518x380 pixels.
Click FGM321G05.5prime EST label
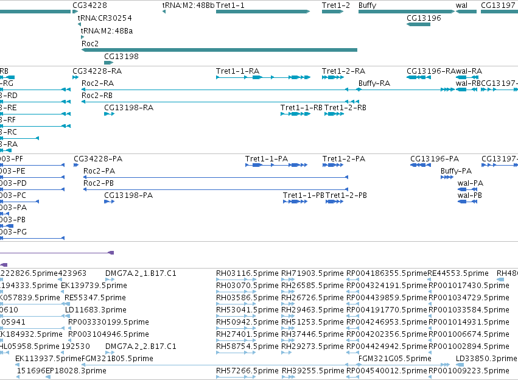395,359
